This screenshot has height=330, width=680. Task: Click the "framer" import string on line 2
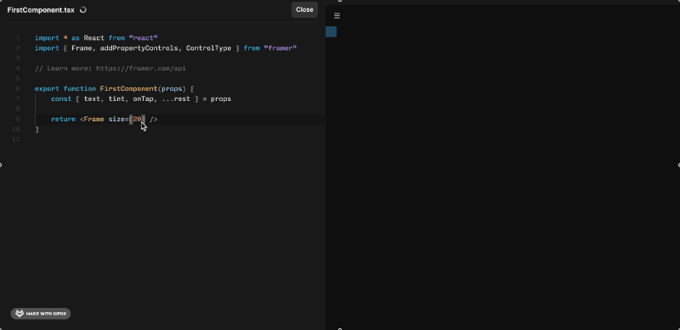pyautogui.click(x=280, y=48)
